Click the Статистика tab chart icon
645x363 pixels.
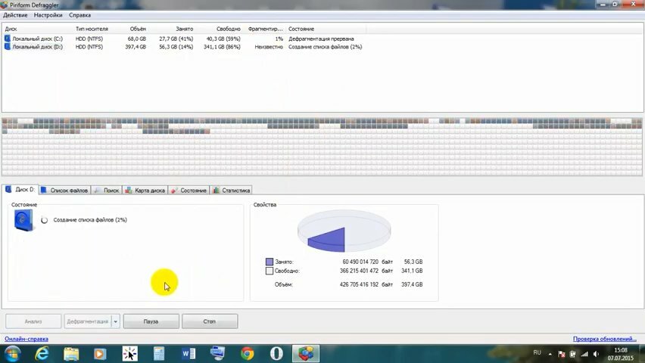pos(216,190)
